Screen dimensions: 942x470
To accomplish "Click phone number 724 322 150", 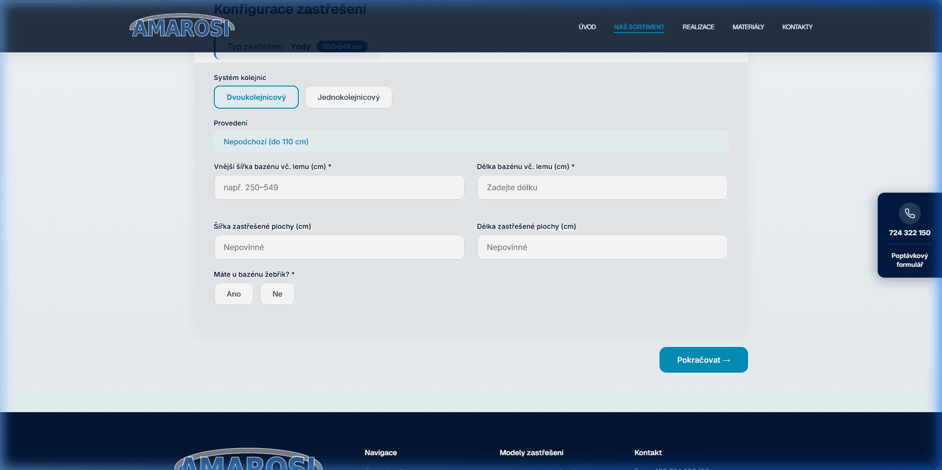I will [x=909, y=233].
